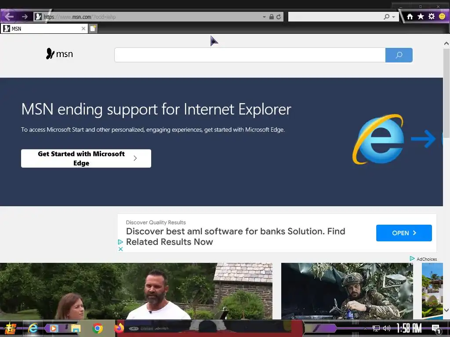Click the blue MSN search button

point(399,55)
